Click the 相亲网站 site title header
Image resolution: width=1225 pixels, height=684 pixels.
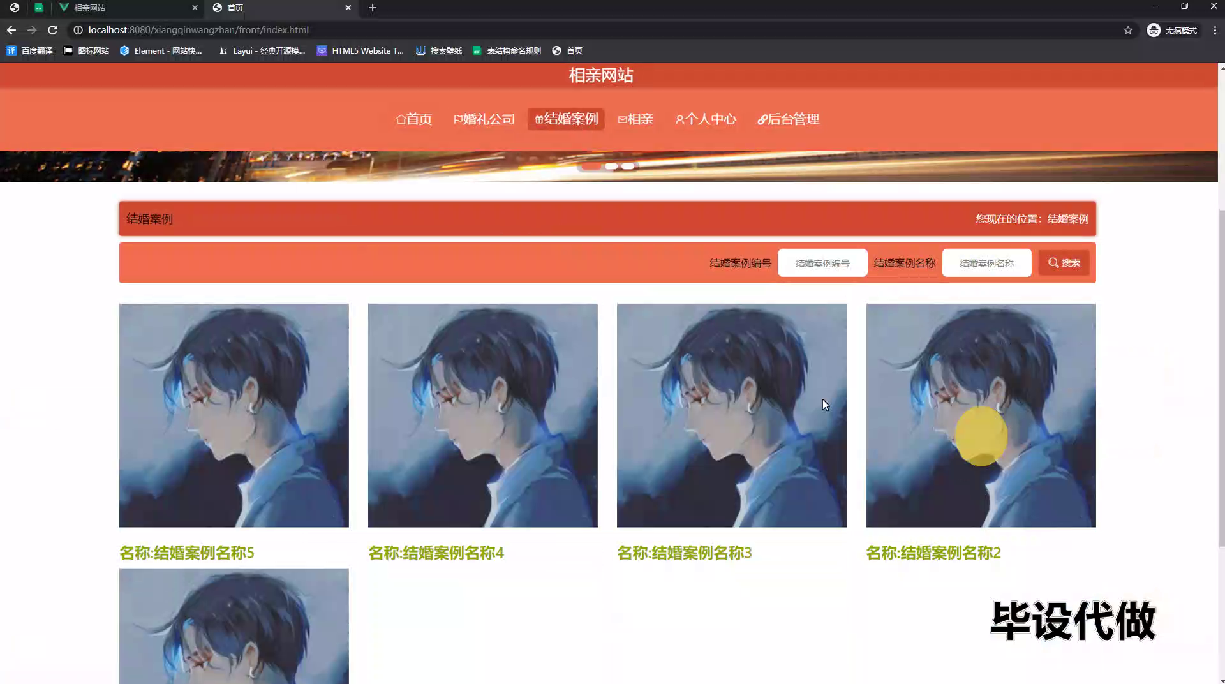pyautogui.click(x=601, y=75)
